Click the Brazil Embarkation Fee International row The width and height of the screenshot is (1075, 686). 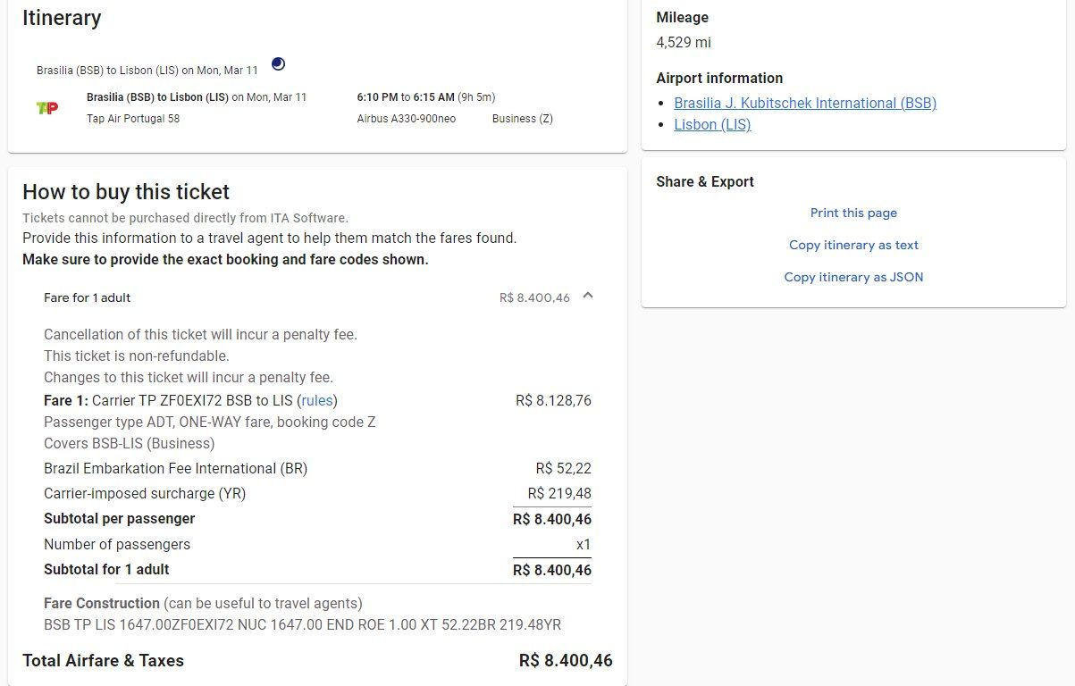point(317,468)
